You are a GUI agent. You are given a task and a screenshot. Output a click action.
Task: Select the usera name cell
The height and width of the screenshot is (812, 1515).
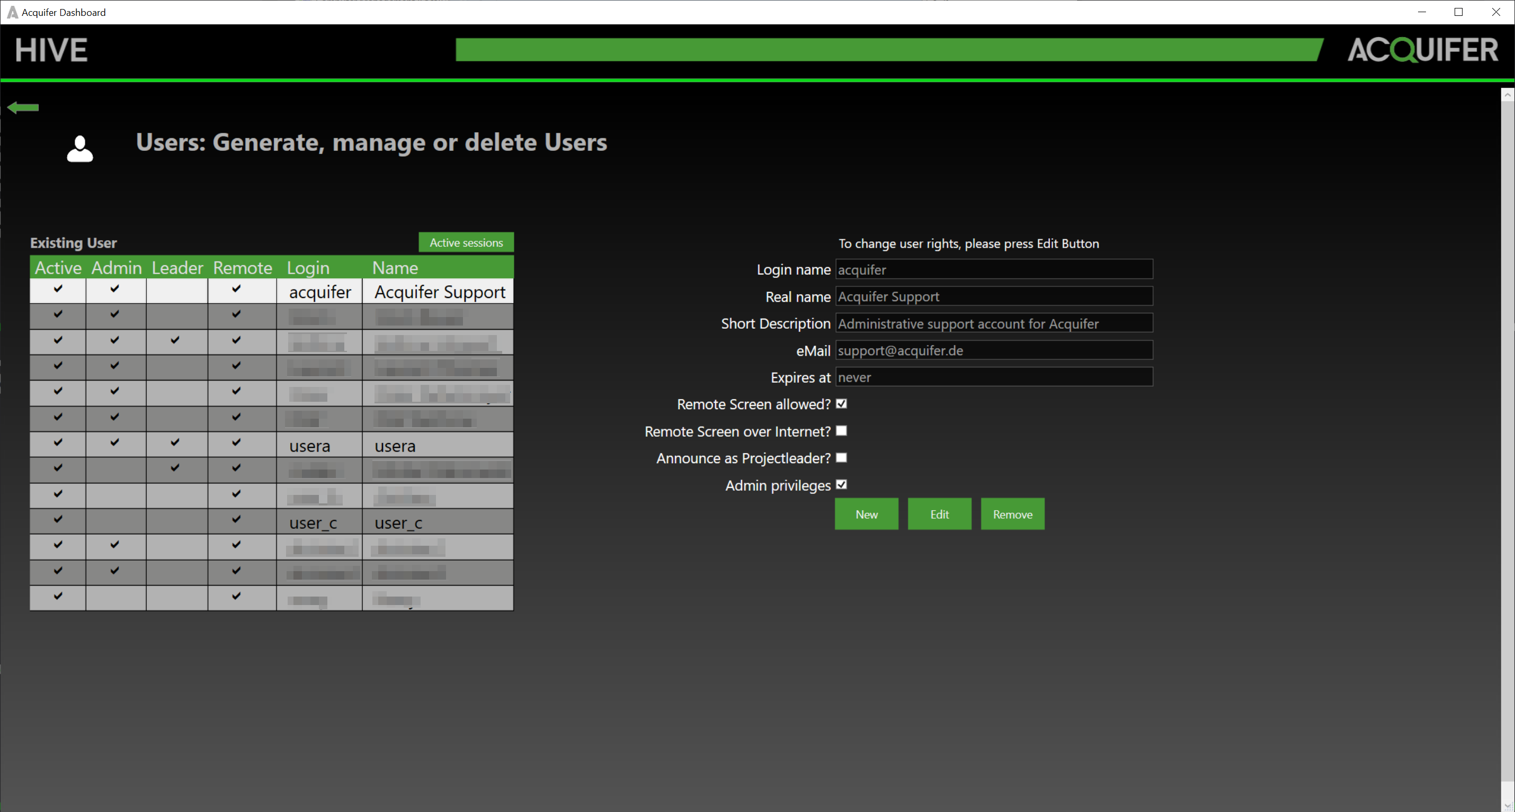pos(438,445)
